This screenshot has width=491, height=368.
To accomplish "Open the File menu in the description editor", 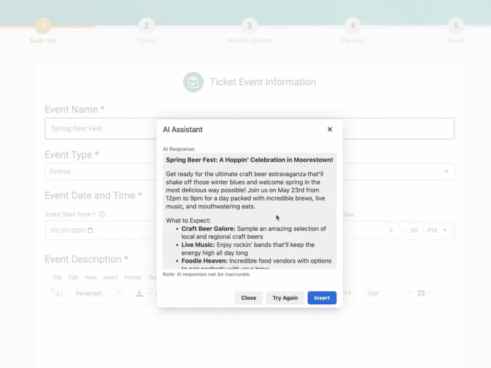I will [57, 277].
